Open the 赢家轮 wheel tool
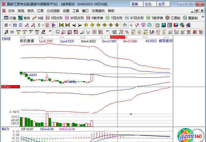 point(190,18)
